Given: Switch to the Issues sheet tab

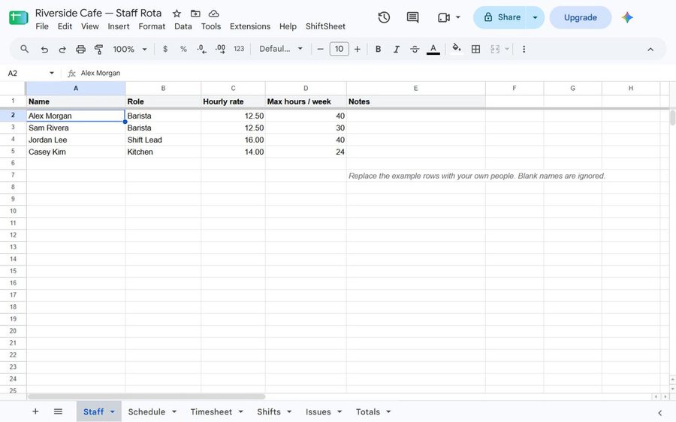Looking at the screenshot, I should click(x=318, y=411).
